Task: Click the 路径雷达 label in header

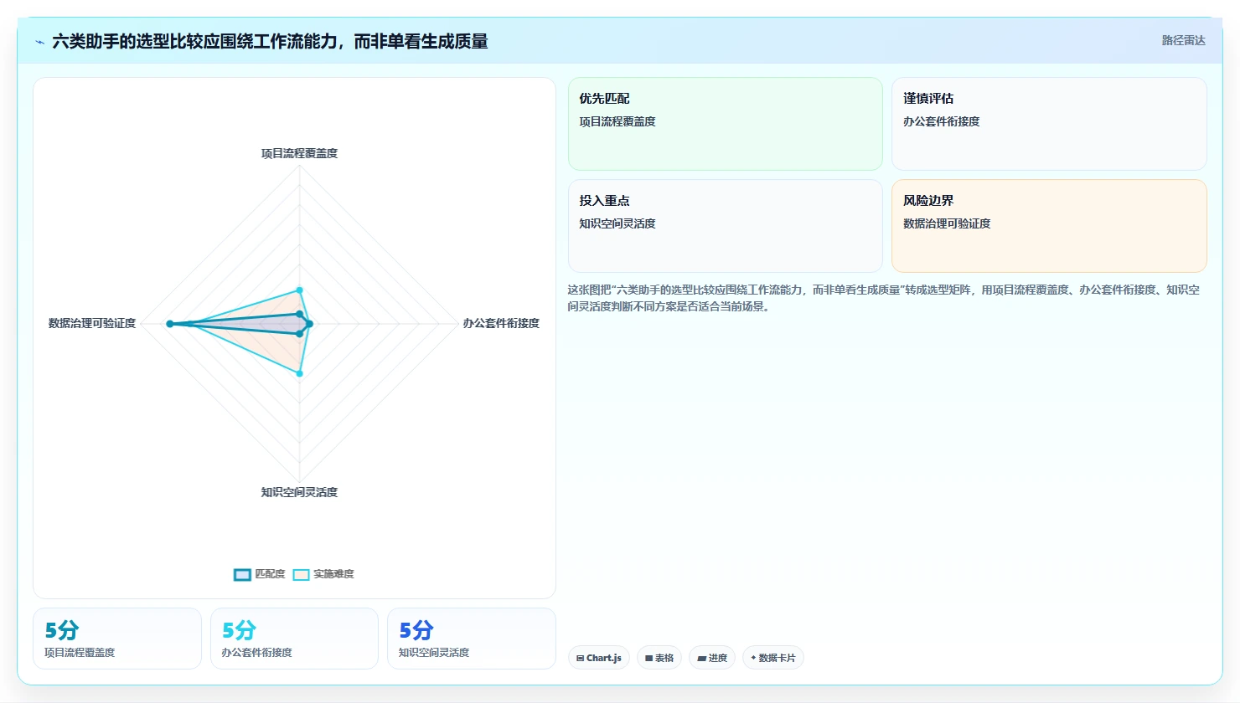Action: click(1183, 40)
